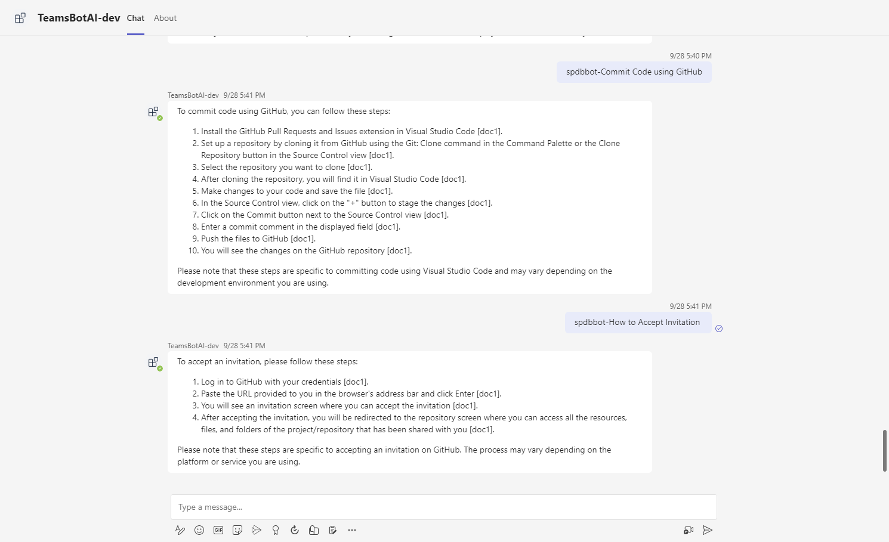Click step 'Select the repository you want to clone'

[x=286, y=167]
